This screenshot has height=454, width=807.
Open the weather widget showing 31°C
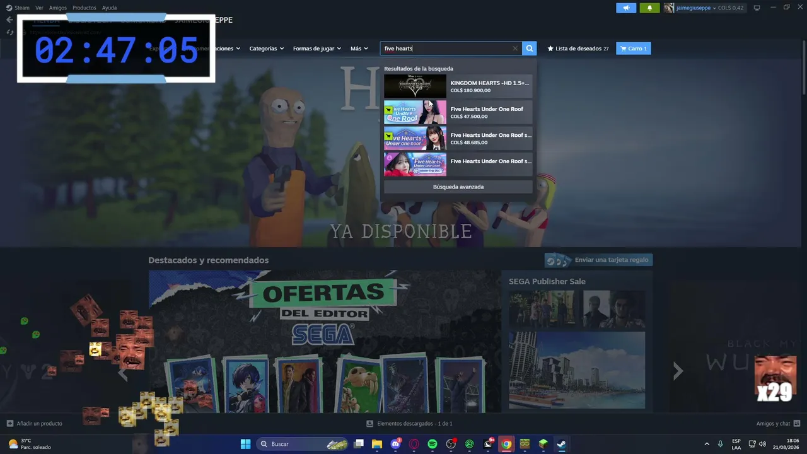(x=29, y=444)
